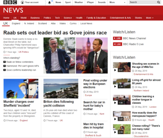The height and width of the screenshot is (138, 163).
Task: Expand the top bar More dropdown arrow
Action: pos(125,2)
